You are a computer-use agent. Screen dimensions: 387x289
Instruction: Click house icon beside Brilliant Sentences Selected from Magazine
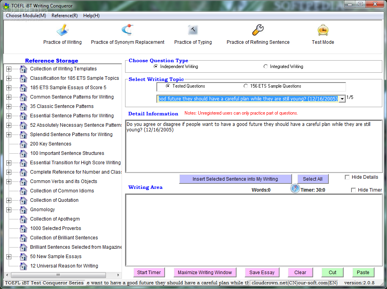23,247
